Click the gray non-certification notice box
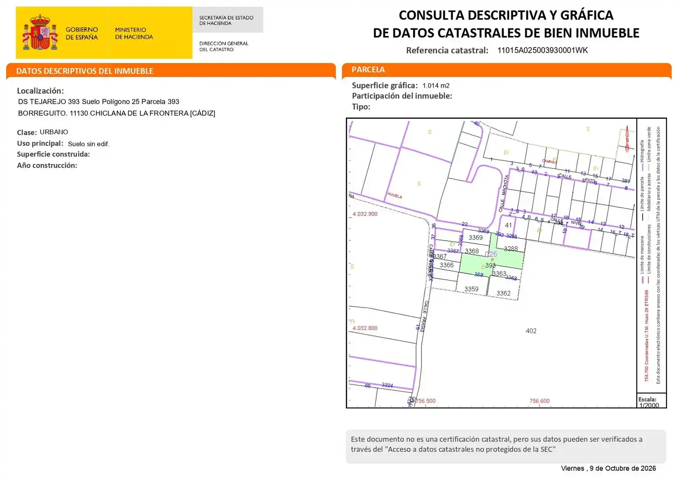This screenshot has height=480, width=679. [x=506, y=446]
